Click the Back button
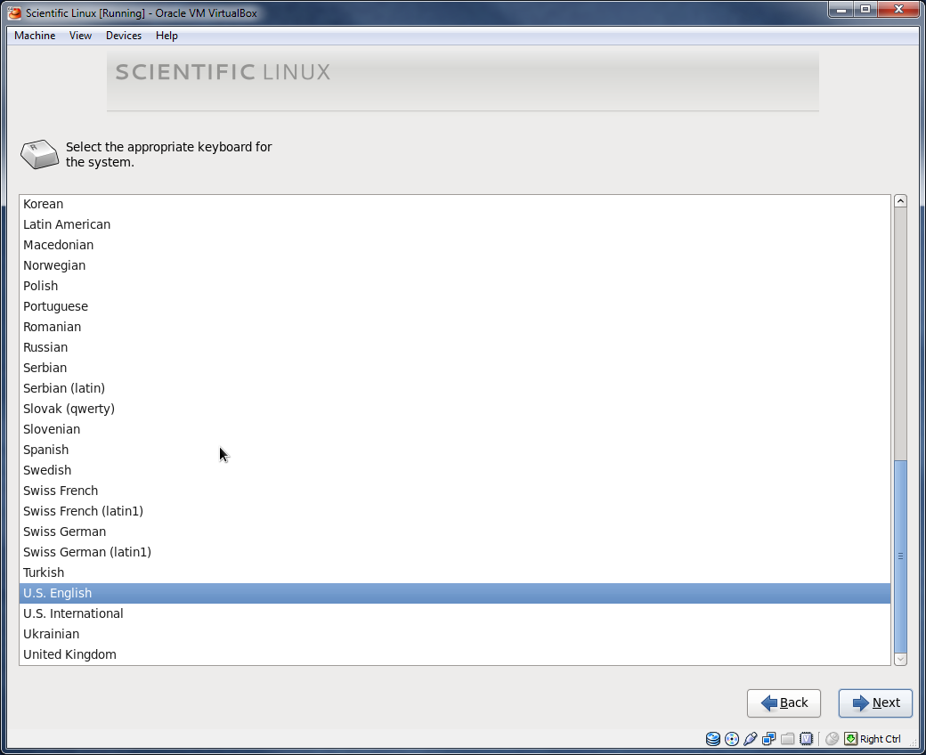The width and height of the screenshot is (926, 755). pos(784,703)
